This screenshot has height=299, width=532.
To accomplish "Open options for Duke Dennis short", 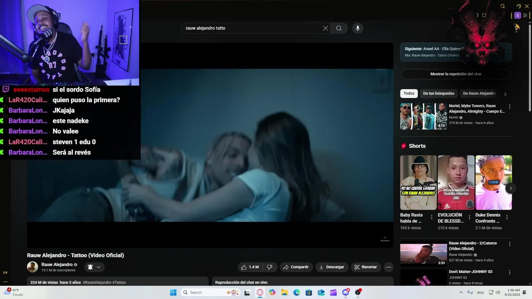I will click(x=507, y=217).
